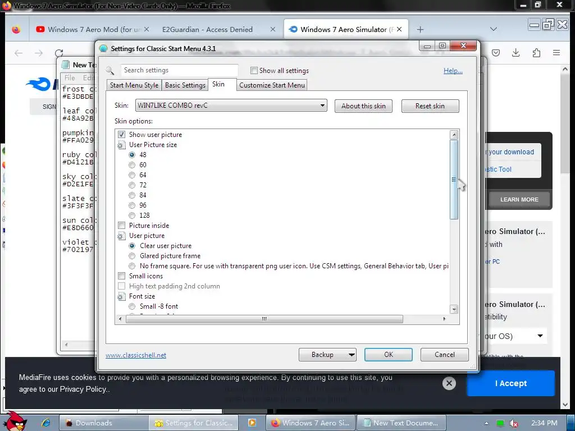Click skin options horizontal scrollbar thumb

pyautogui.click(x=264, y=319)
